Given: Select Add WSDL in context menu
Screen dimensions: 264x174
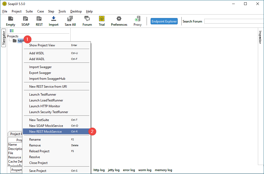Looking at the screenshot, I should pos(56,53).
